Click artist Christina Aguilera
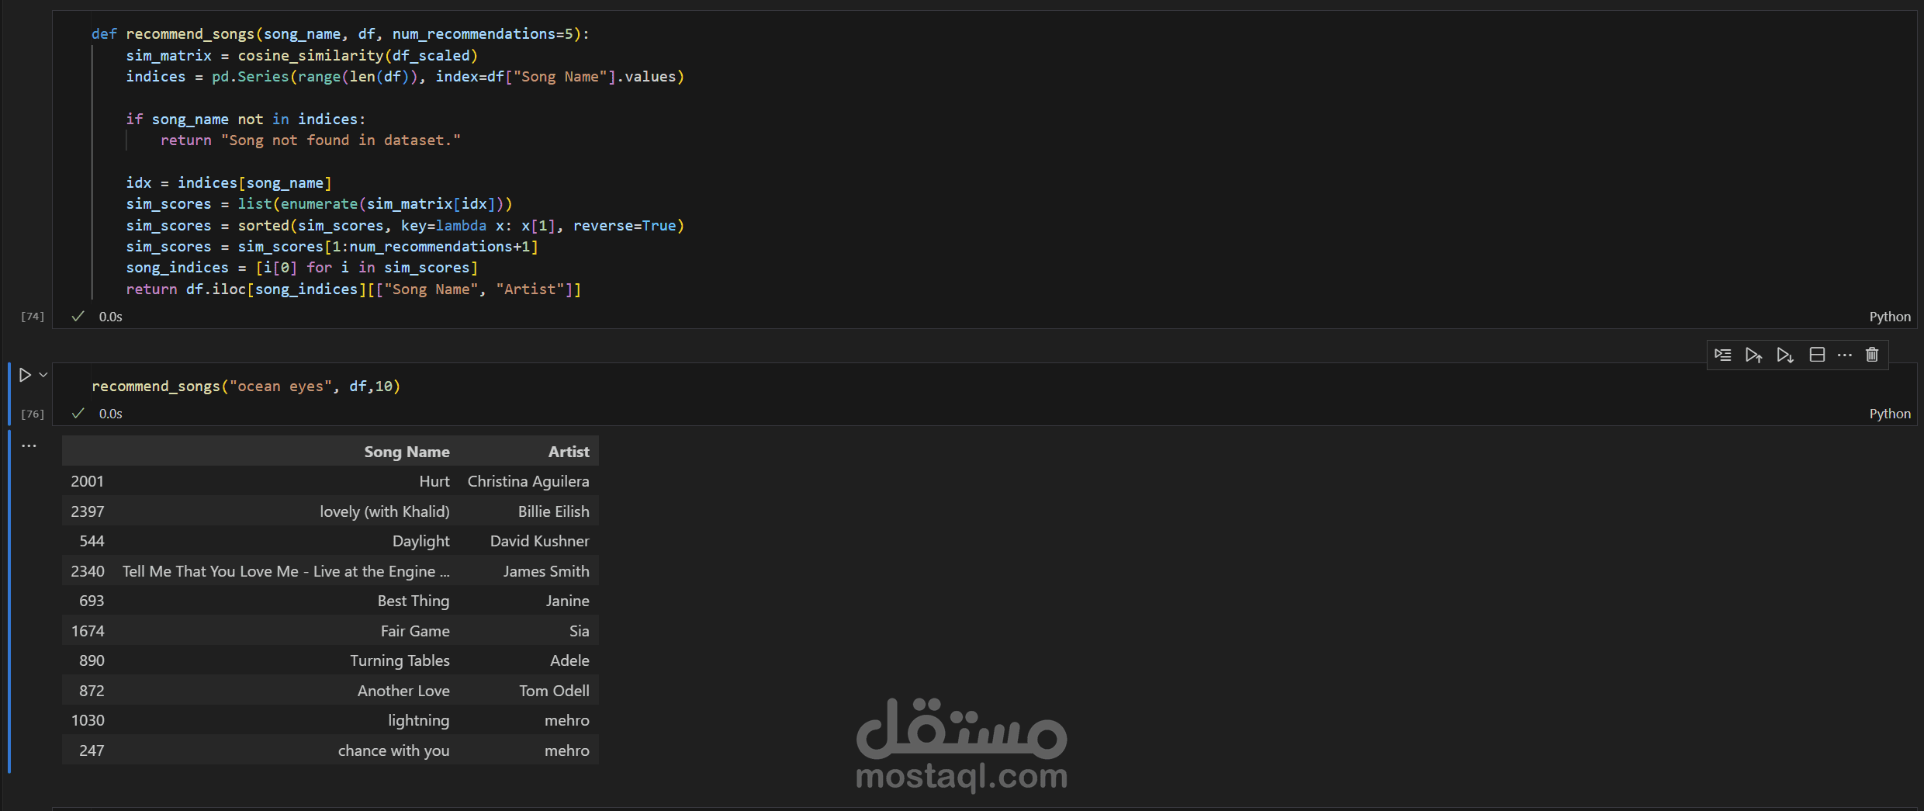The width and height of the screenshot is (1924, 811). pyautogui.click(x=528, y=481)
